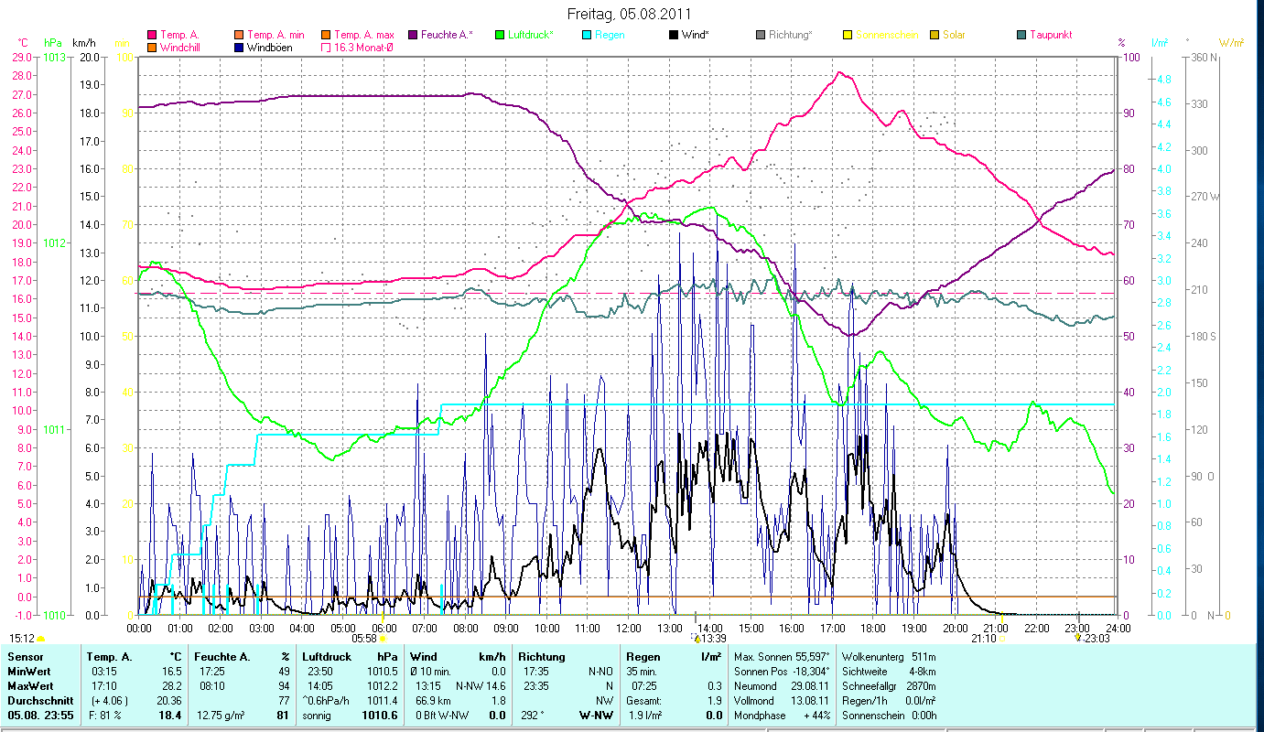
Task: Toggle the Regen series in the legend
Action: click(610, 35)
